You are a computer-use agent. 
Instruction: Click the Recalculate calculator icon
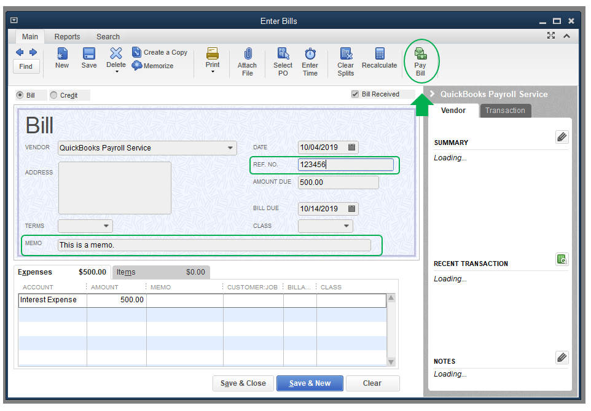(x=379, y=60)
